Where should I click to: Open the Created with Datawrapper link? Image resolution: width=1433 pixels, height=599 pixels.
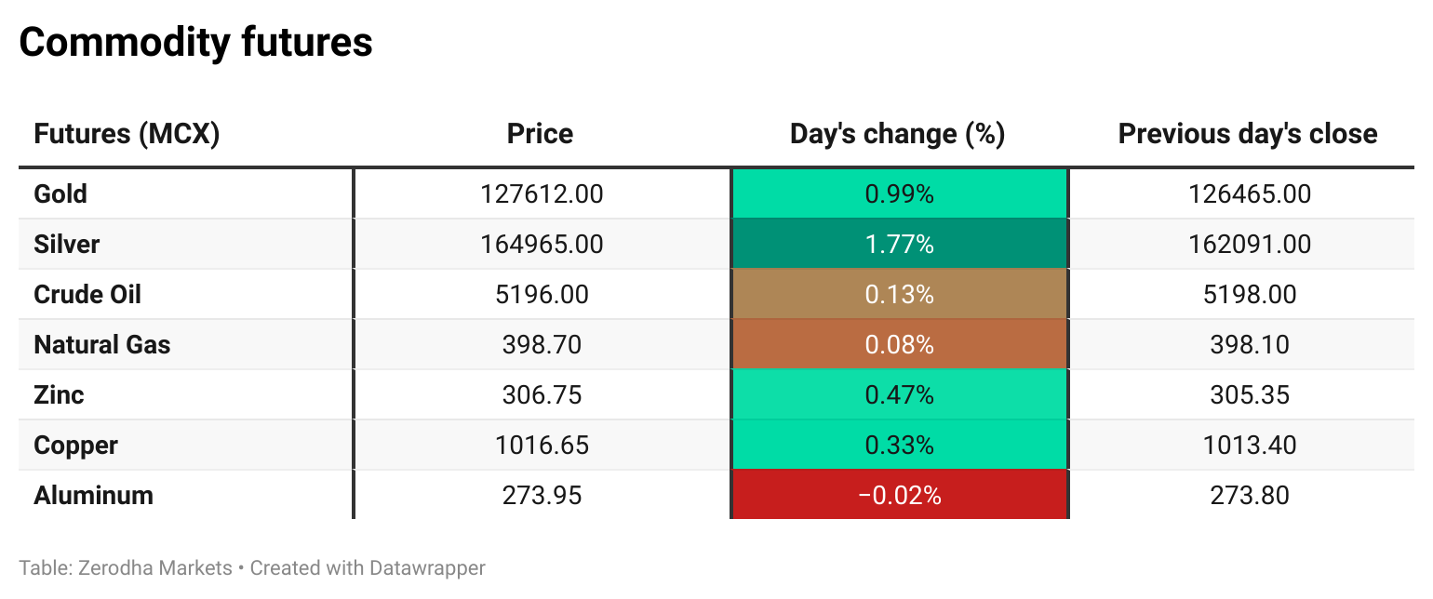pyautogui.click(x=368, y=567)
